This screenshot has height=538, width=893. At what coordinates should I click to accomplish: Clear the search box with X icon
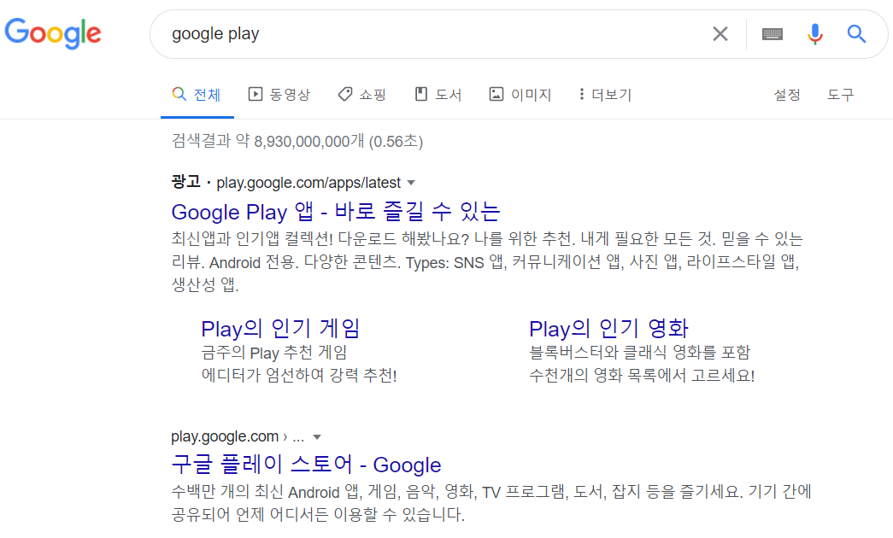[720, 34]
